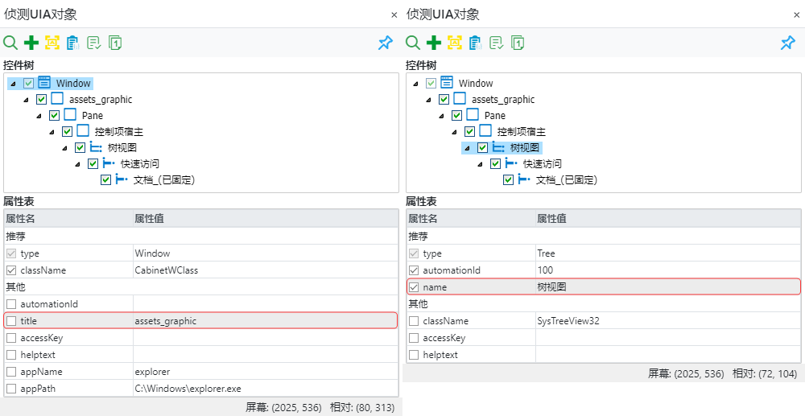Image resolution: width=805 pixels, height=416 pixels.
Task: Tick the appName property checkbox
Action: (x=11, y=372)
